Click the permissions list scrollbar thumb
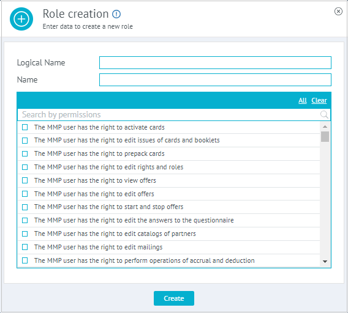 click(325, 136)
